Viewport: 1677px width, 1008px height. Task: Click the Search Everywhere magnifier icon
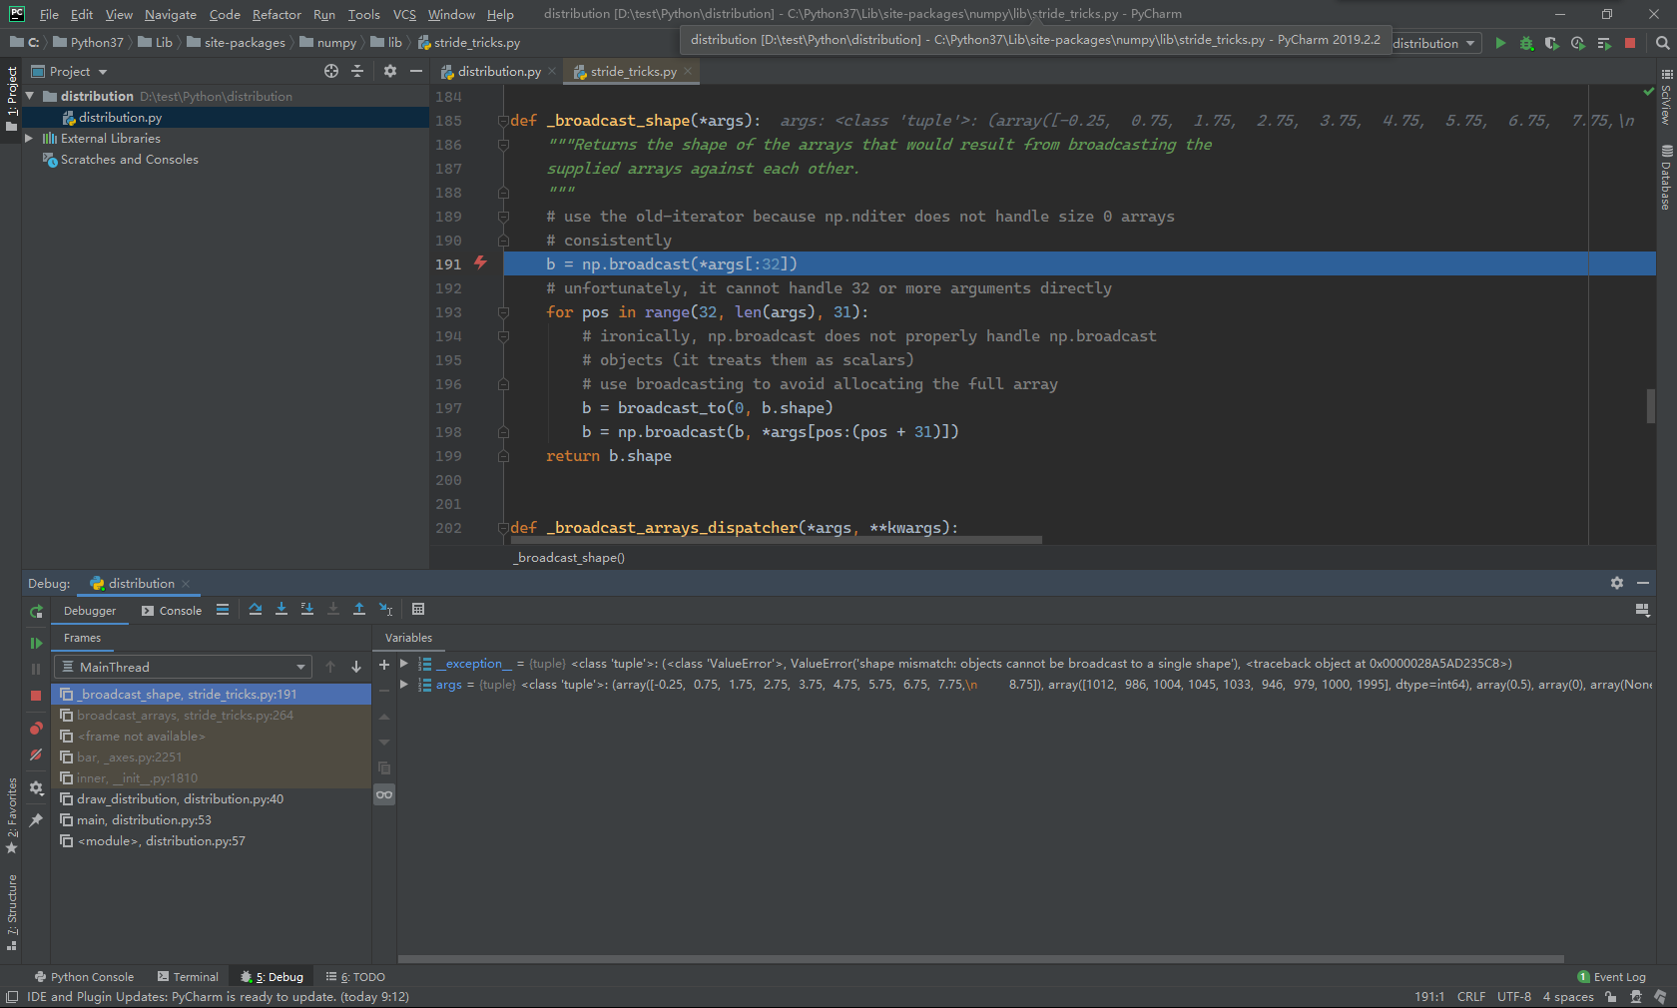(x=1662, y=43)
